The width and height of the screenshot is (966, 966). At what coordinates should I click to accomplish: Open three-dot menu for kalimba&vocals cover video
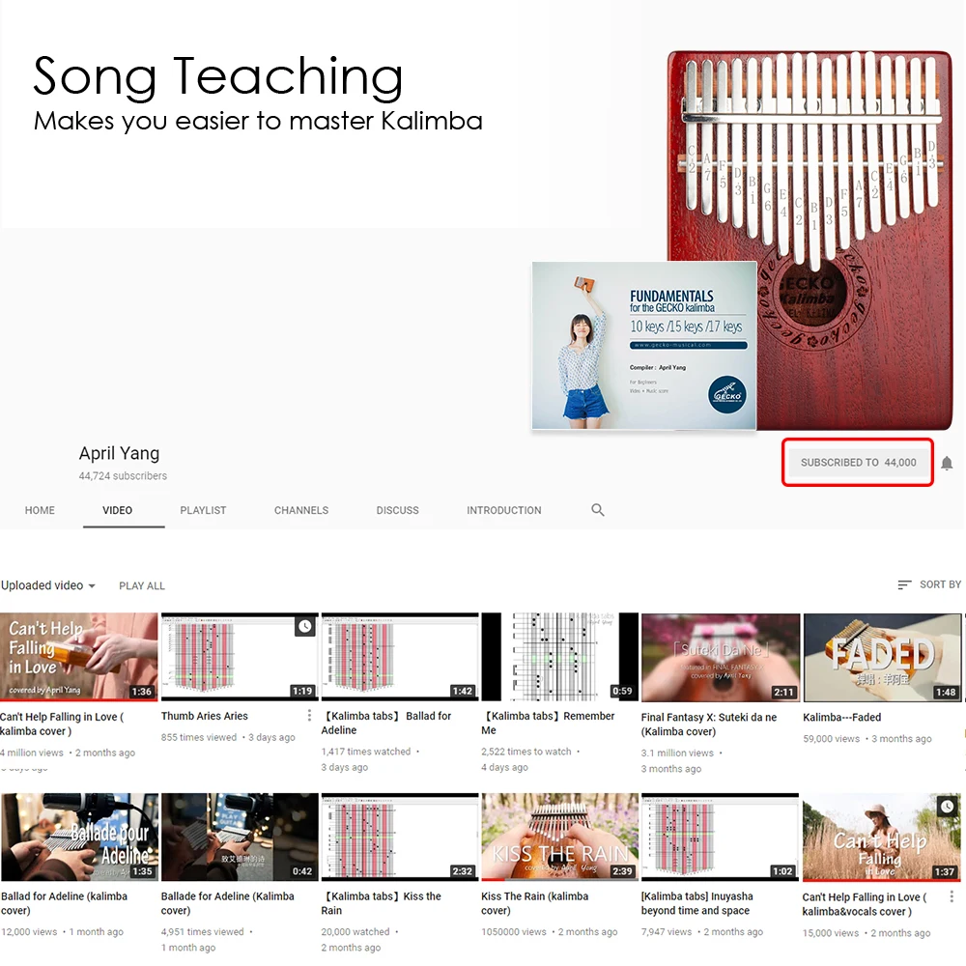tap(952, 897)
